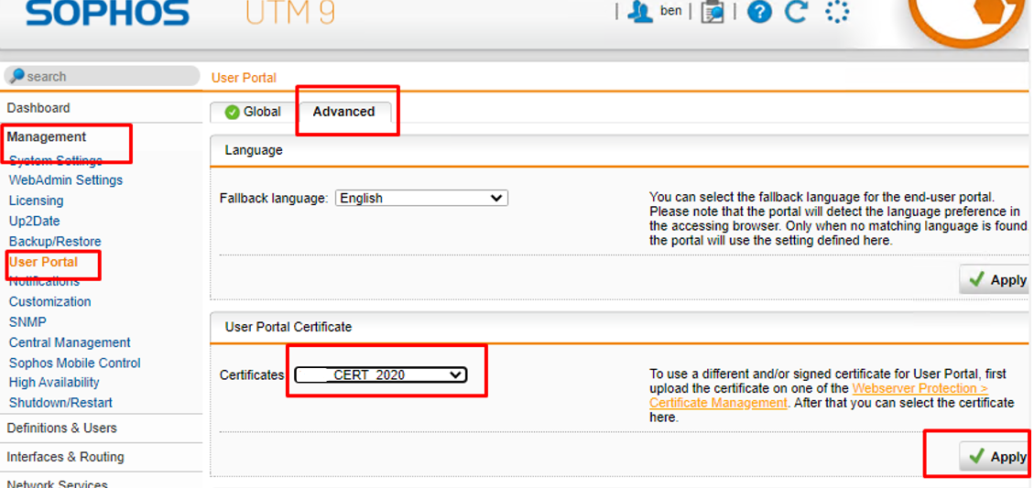Switch to the Global tab

(x=253, y=112)
